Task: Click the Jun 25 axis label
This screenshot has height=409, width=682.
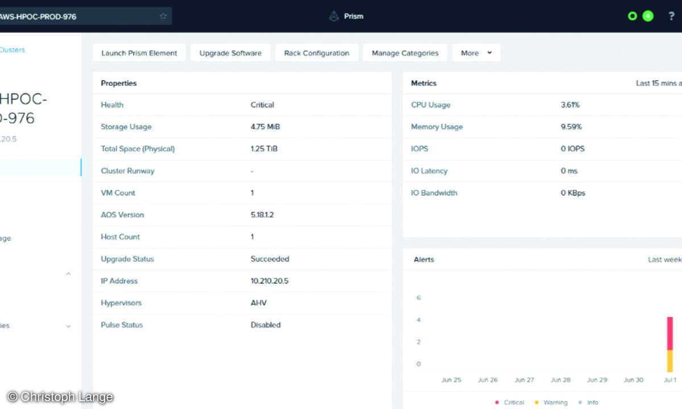Action: 451,380
